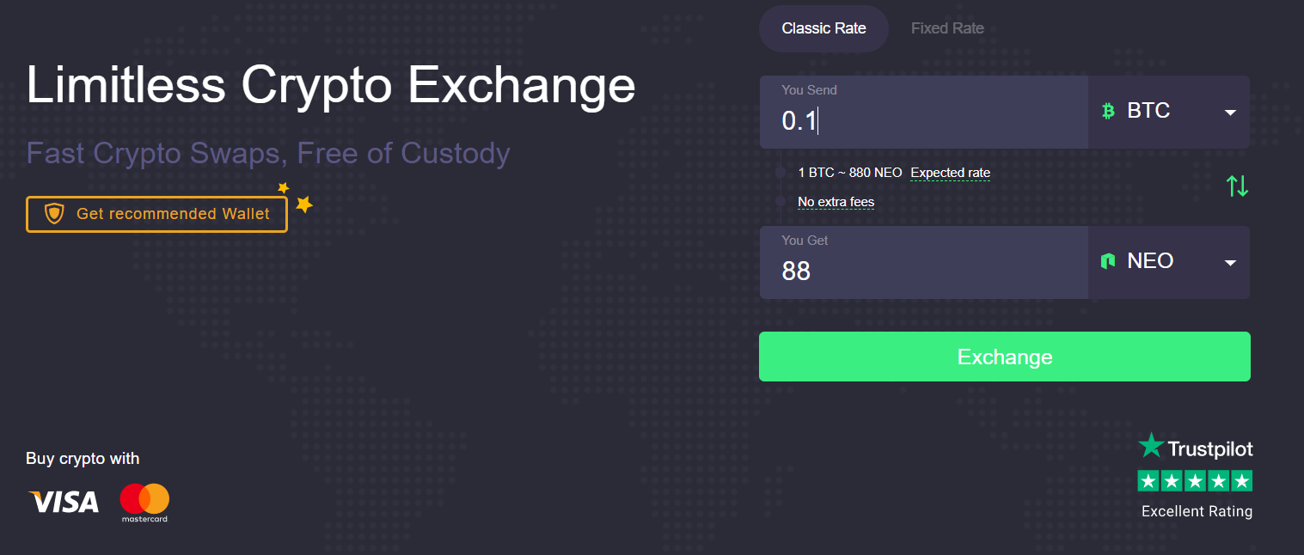Click the No extra fees link
1304x555 pixels.
[x=836, y=202]
